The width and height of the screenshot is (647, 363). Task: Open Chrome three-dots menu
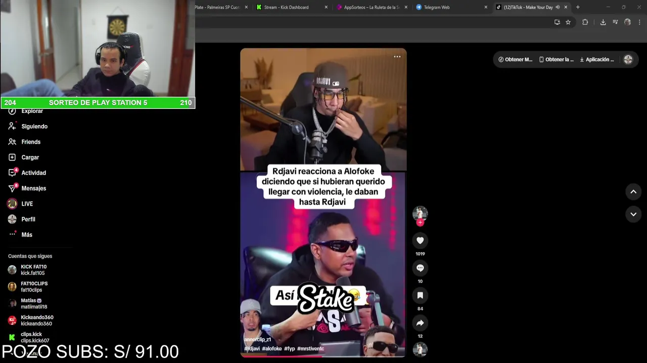click(639, 22)
